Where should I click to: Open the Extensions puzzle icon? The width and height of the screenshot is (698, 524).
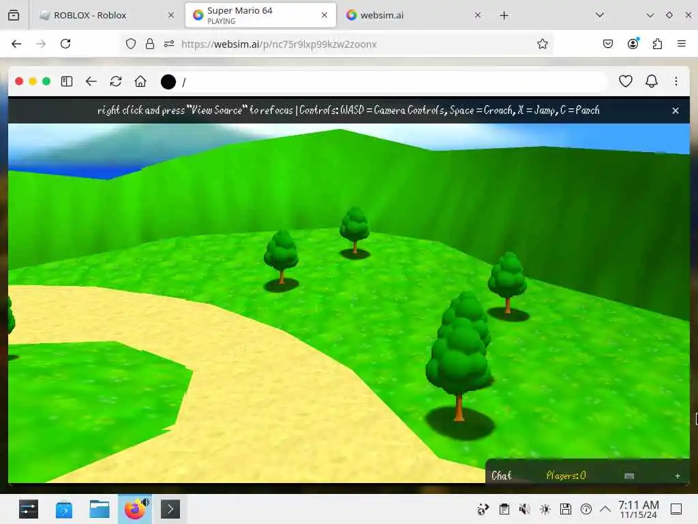pyautogui.click(x=658, y=44)
